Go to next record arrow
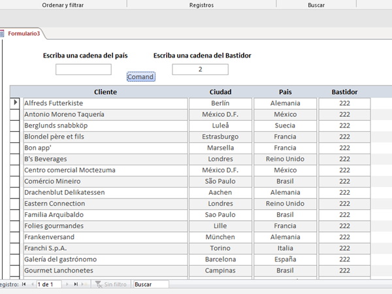392x294 pixels. coord(67,284)
